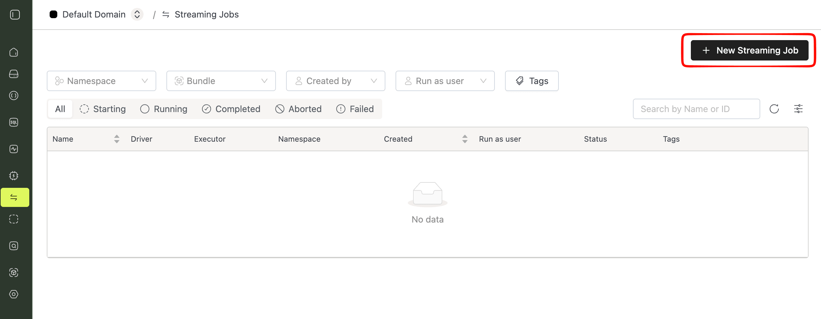Click the Run as user column header
Viewport: 821px width, 319px height.
(x=500, y=139)
